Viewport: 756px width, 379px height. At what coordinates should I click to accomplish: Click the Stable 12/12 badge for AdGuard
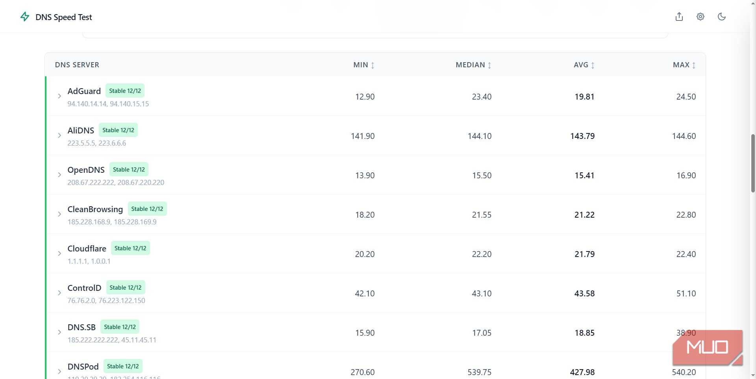pyautogui.click(x=125, y=91)
